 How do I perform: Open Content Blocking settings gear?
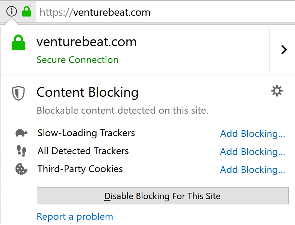[277, 91]
